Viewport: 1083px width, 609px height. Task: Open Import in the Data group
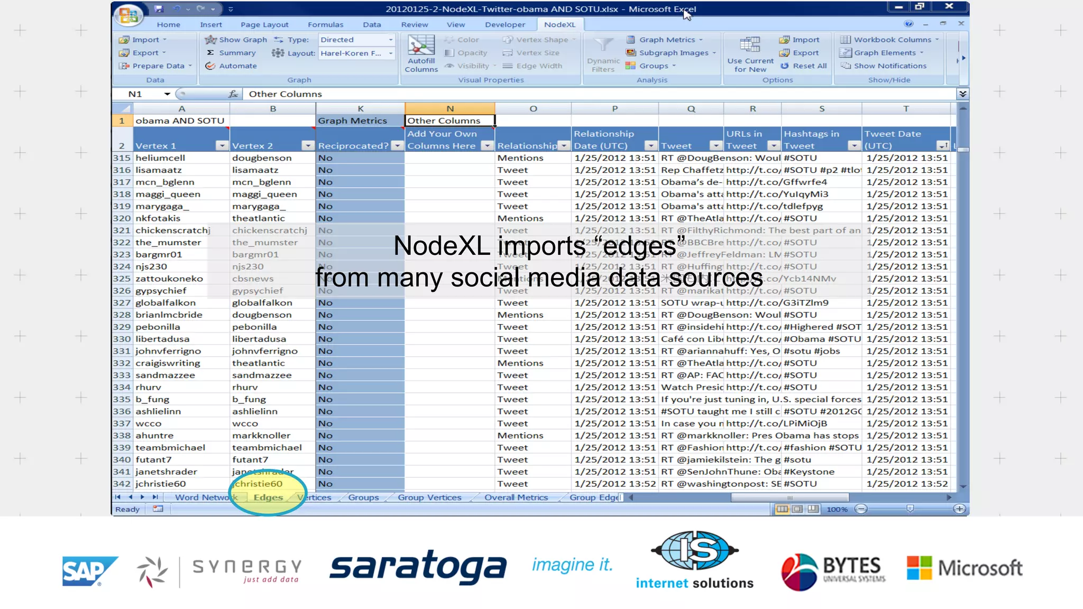tap(142, 40)
